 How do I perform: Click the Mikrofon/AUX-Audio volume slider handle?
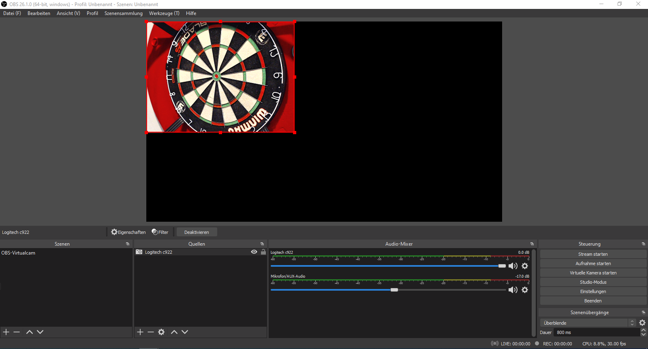tap(394, 290)
